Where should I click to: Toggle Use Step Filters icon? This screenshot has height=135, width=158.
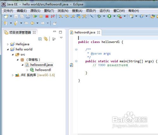(84, 16)
